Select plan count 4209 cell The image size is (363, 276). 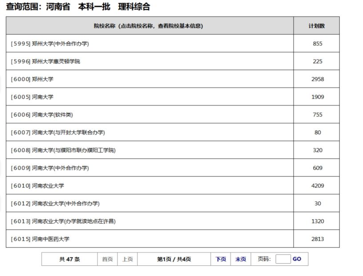pos(317,185)
